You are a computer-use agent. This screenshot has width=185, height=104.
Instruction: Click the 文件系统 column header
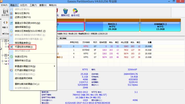coord(86,42)
